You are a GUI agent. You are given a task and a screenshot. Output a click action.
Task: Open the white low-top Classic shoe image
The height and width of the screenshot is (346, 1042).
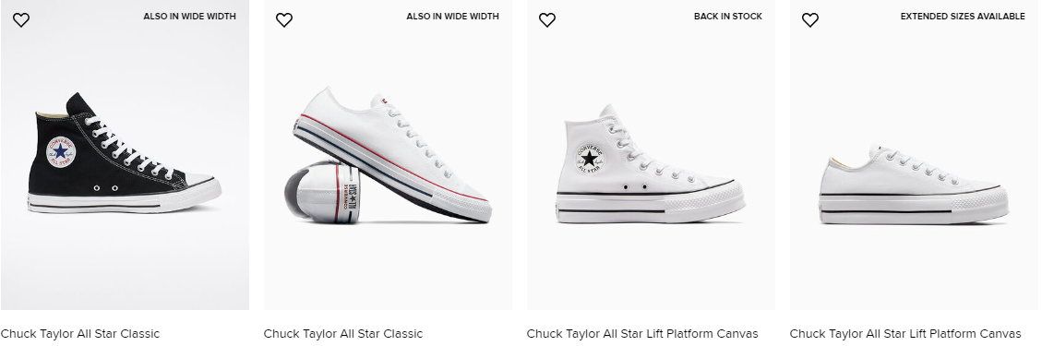(x=388, y=155)
